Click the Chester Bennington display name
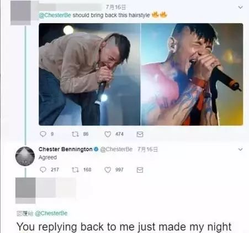 66,149
